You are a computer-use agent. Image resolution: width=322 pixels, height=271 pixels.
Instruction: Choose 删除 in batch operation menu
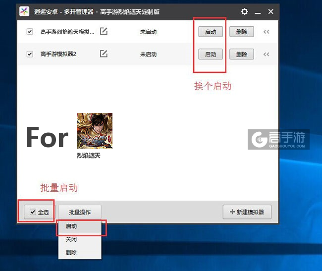coord(80,252)
